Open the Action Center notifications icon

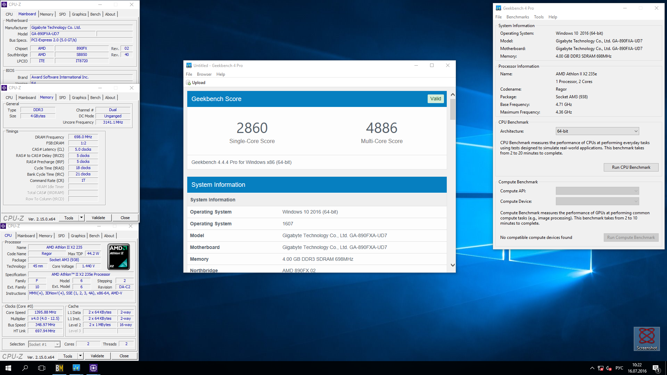point(656,368)
